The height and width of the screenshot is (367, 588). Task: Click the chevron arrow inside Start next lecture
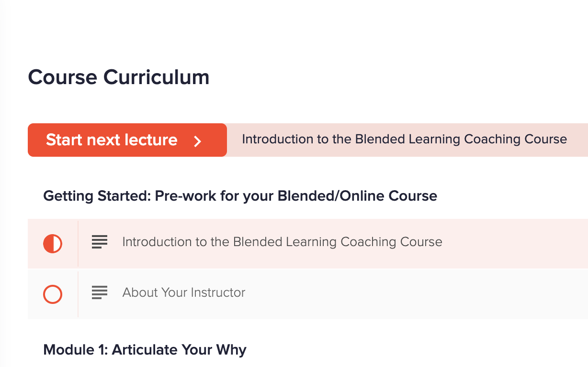[197, 140]
